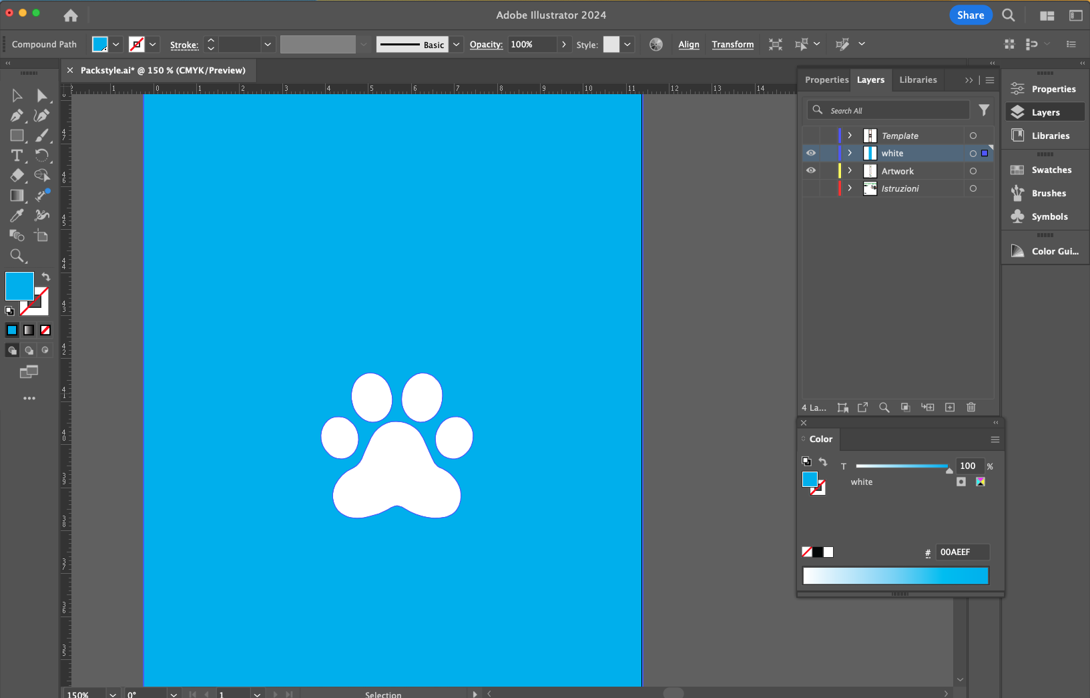Select the Type tool
This screenshot has width=1090, height=698.
17,156
